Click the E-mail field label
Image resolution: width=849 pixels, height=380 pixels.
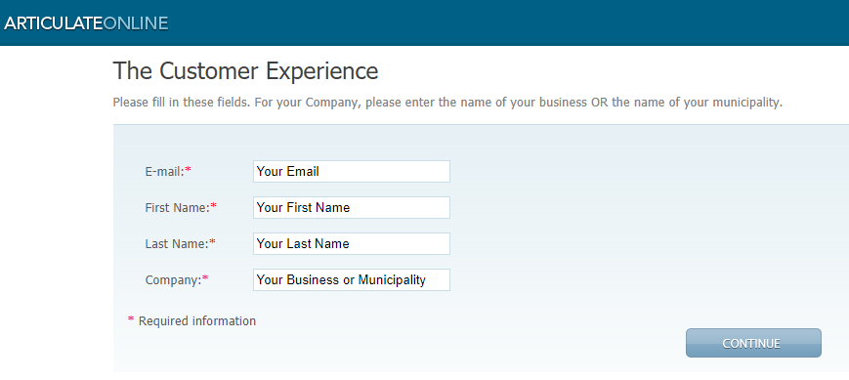(x=164, y=172)
